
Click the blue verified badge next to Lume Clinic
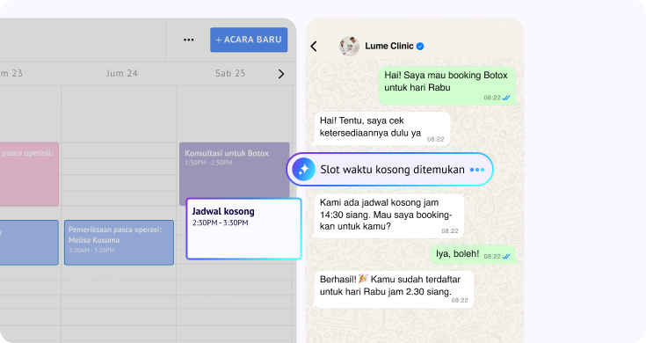420,46
